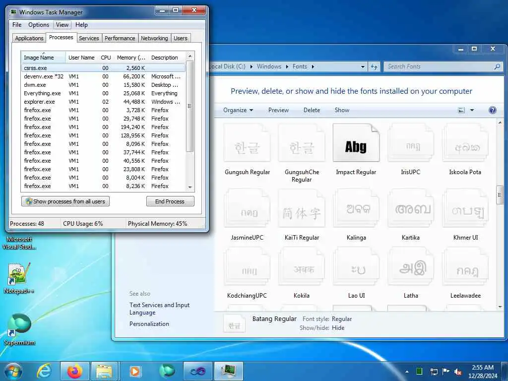The image size is (508, 381).
Task: Select the Impact Regular font icon
Action: coord(356,143)
